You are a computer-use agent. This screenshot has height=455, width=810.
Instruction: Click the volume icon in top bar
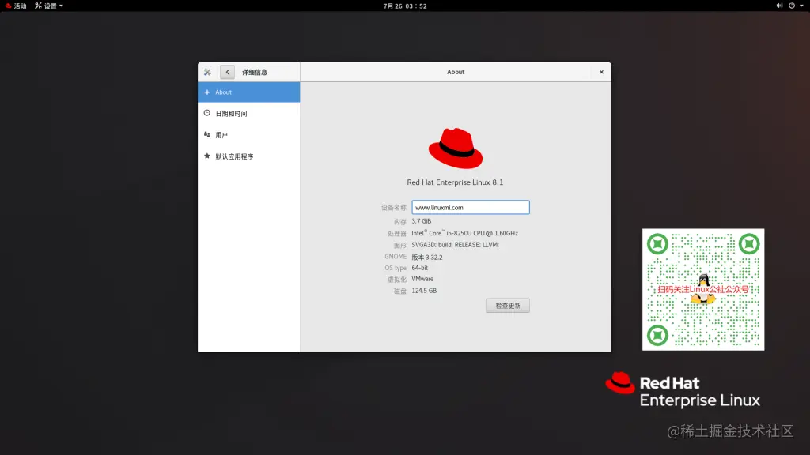tap(779, 6)
